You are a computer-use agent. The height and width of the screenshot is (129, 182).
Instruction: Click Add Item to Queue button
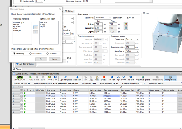25,64
